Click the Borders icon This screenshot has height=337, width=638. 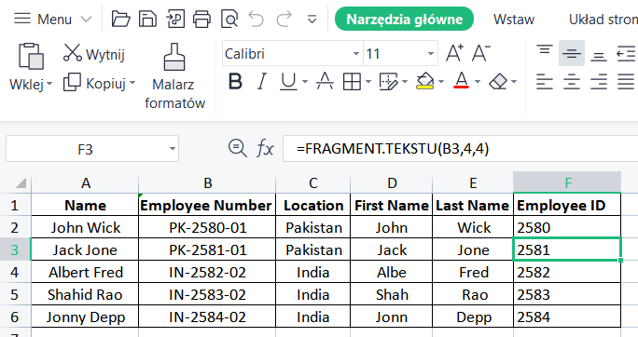tap(352, 82)
